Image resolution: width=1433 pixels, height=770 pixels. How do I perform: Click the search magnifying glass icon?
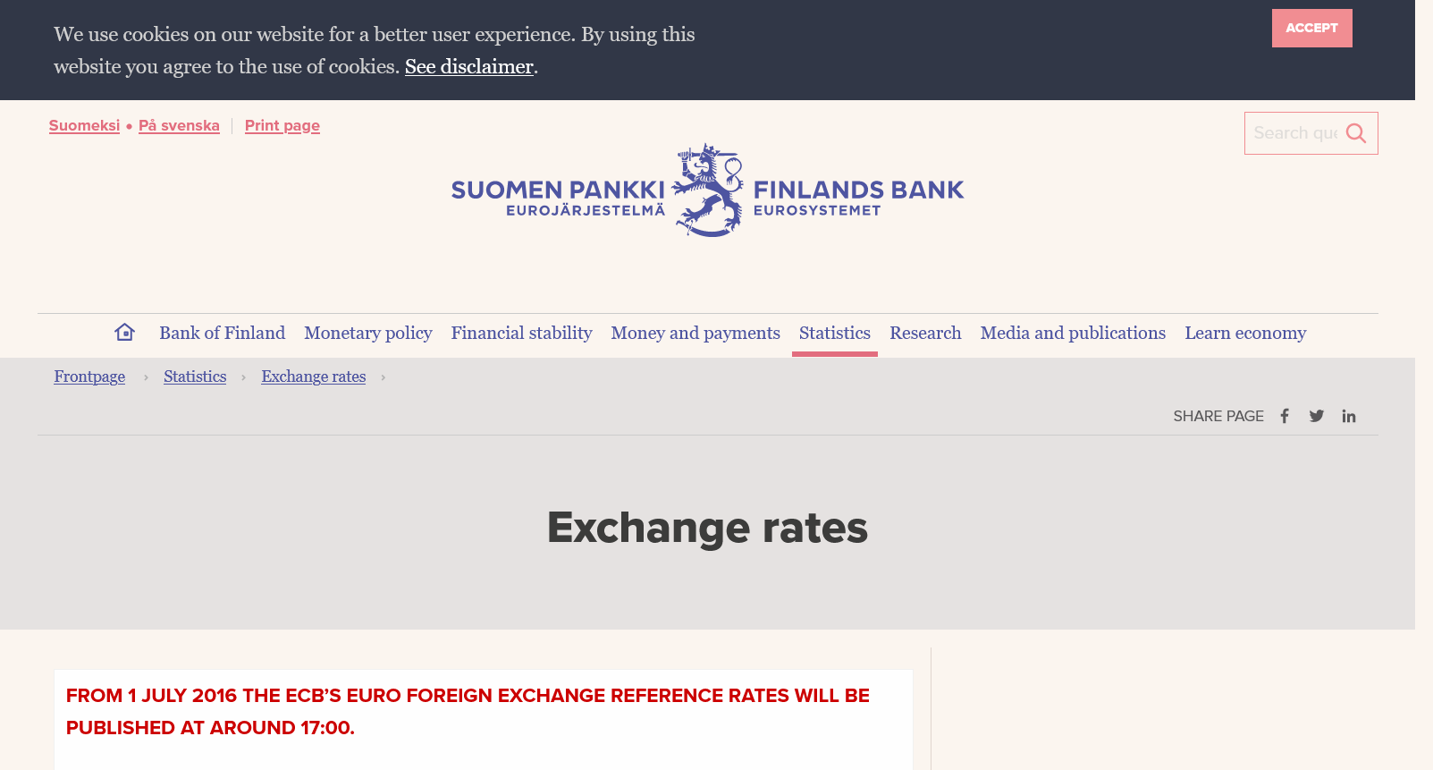(x=1356, y=133)
